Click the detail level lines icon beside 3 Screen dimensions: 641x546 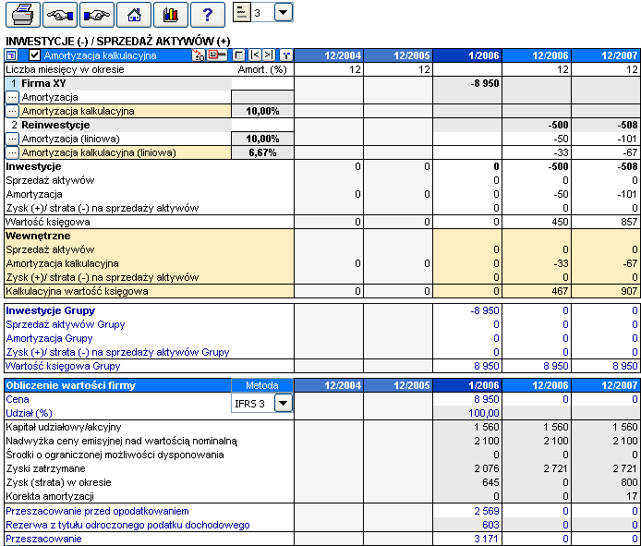click(x=242, y=13)
